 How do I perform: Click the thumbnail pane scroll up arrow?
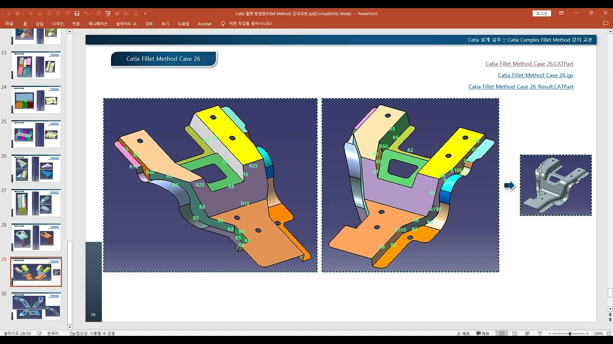pyautogui.click(x=69, y=32)
